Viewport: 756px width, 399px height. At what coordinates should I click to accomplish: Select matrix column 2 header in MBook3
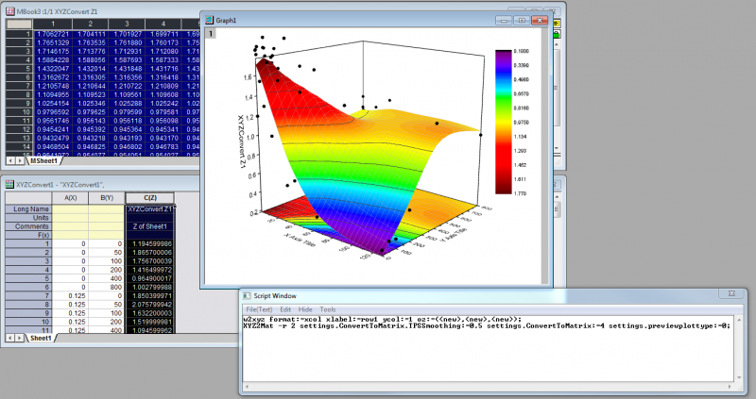pos(90,24)
